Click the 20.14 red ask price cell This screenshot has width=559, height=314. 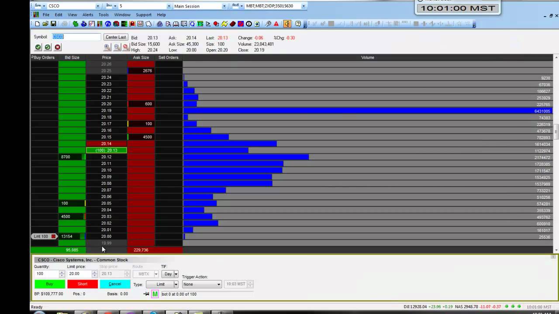[107, 143]
